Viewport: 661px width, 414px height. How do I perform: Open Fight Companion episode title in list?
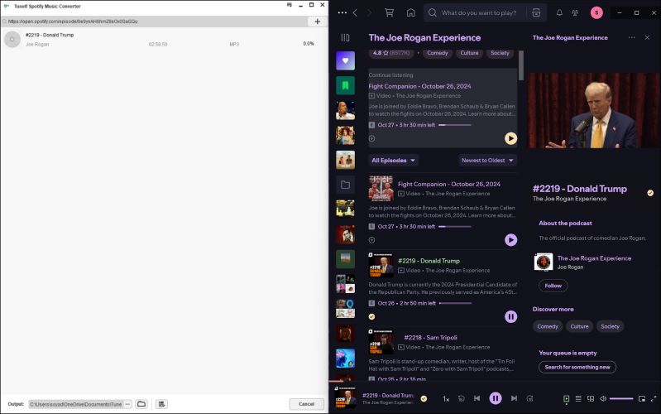449,184
